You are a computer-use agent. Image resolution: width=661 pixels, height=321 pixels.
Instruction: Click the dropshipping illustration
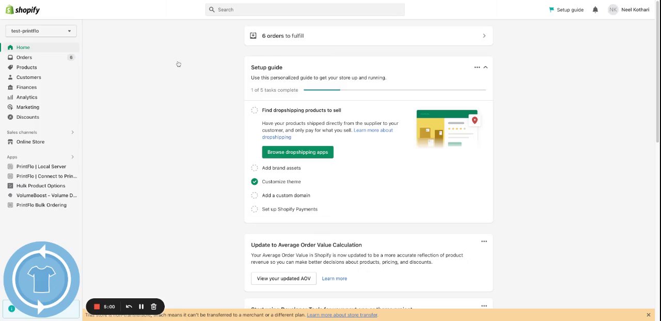point(447,128)
